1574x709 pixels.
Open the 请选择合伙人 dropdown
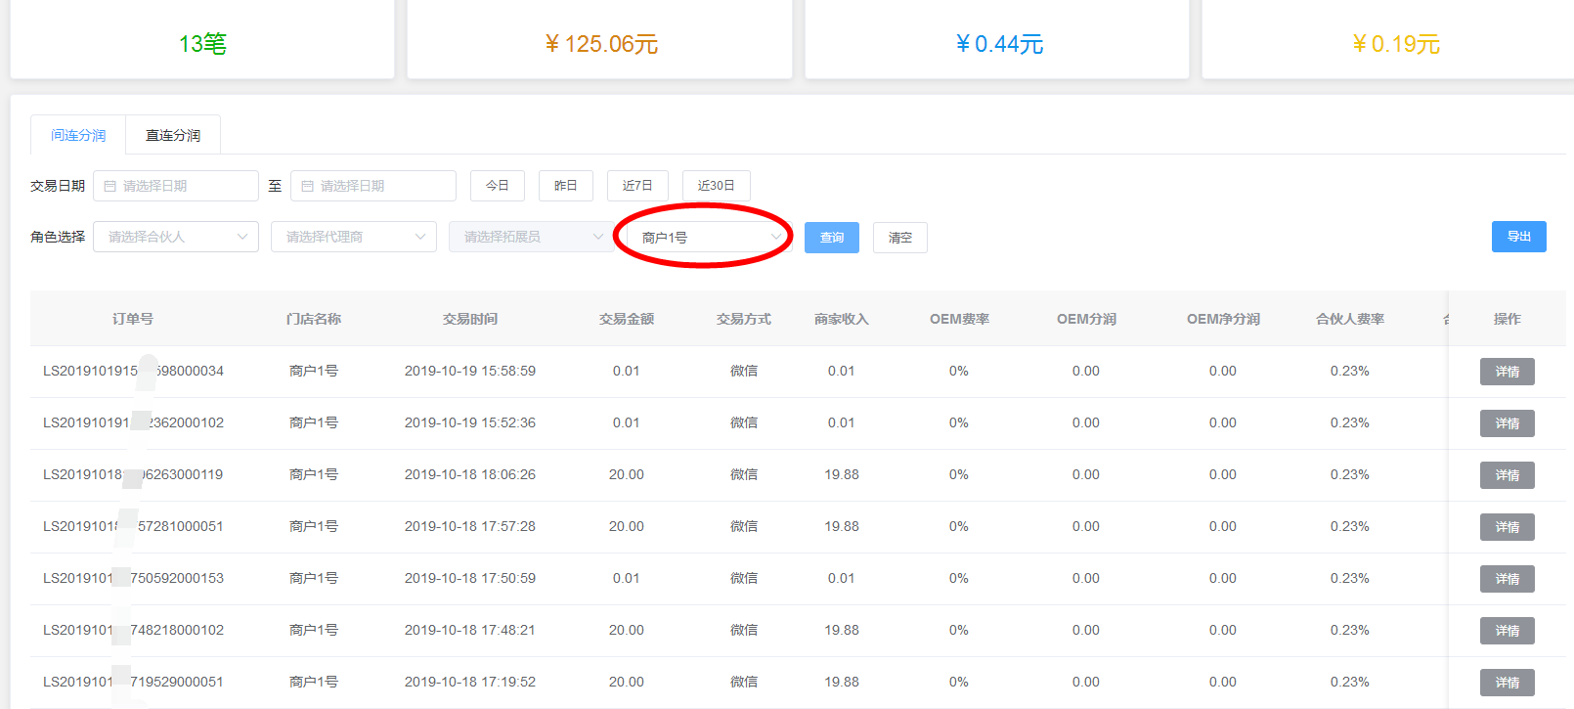[x=176, y=237]
